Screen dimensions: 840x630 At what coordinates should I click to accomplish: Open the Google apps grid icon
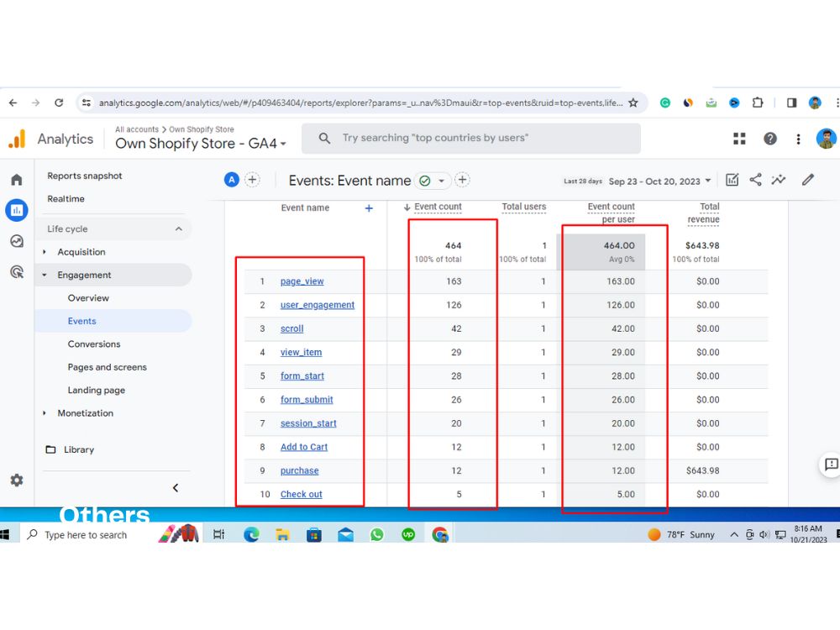coord(739,139)
